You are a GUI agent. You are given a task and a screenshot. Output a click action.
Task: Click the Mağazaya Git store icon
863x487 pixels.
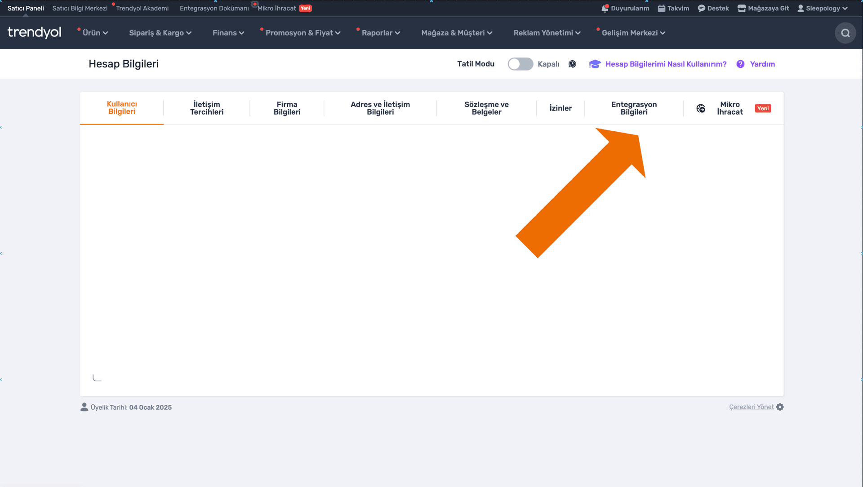742,9
